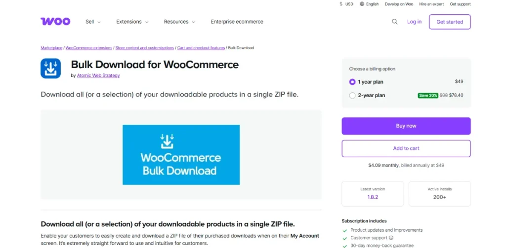Click the WooCommerce Bulk Download banner image
This screenshot has height=248, width=506.
tap(181, 155)
